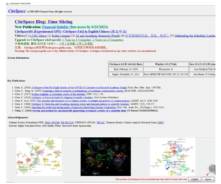Open Science mapping systematic review link
Screen dimensions: 221x184
pyautogui.click(x=59, y=94)
